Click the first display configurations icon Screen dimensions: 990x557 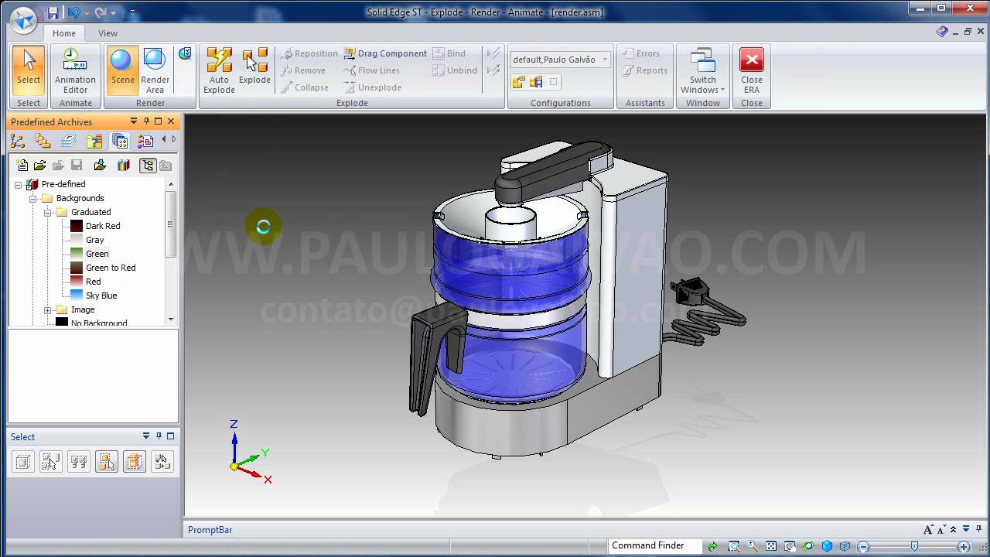click(518, 82)
